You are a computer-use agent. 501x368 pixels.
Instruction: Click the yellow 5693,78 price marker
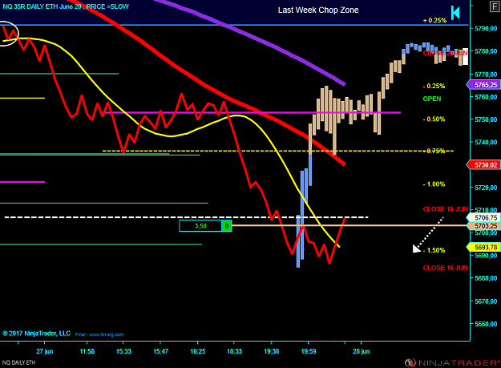click(483, 247)
